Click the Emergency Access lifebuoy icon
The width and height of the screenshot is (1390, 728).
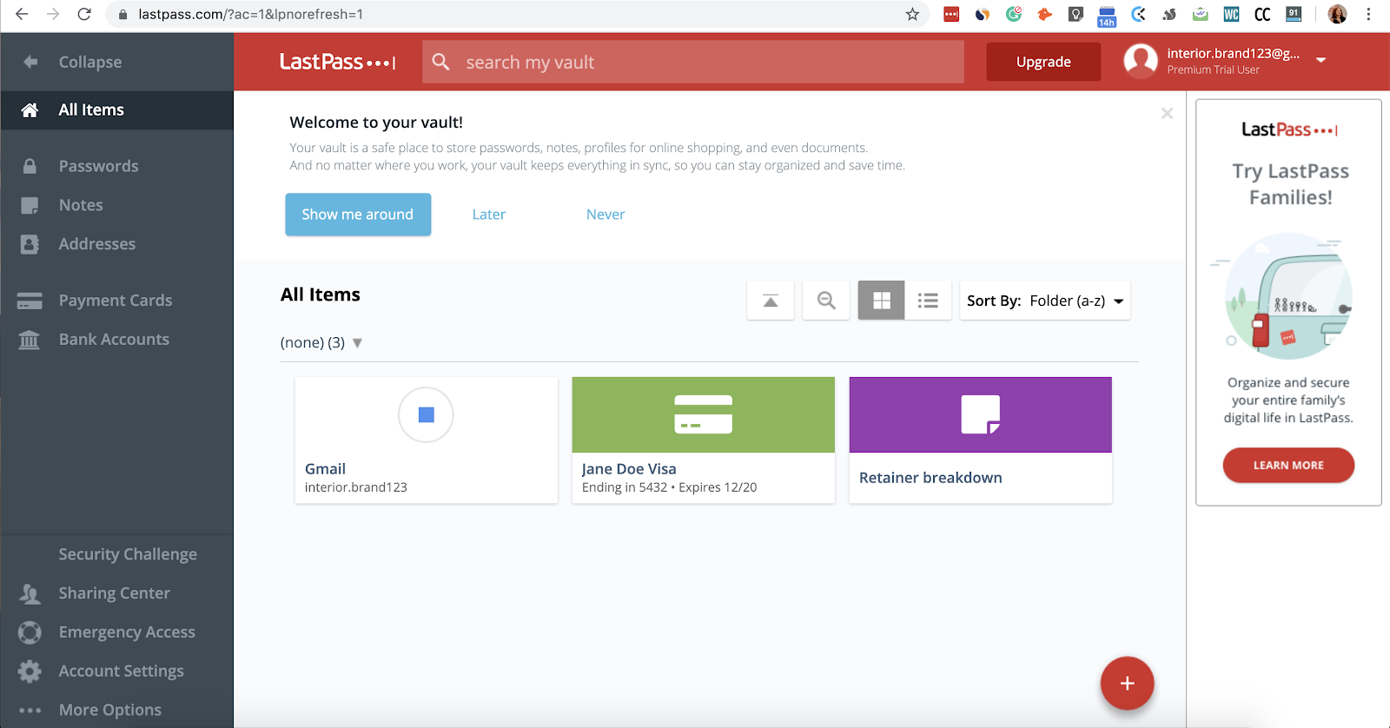30,632
